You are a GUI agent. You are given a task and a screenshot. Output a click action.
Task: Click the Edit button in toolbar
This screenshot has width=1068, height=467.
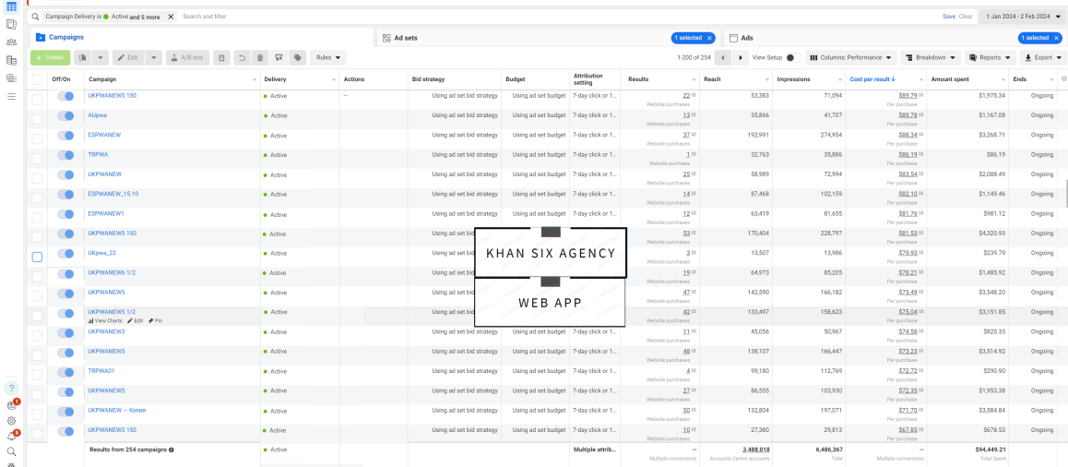tap(128, 58)
